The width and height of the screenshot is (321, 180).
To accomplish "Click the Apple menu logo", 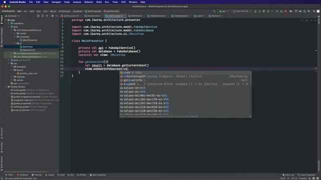I will click(5, 2).
